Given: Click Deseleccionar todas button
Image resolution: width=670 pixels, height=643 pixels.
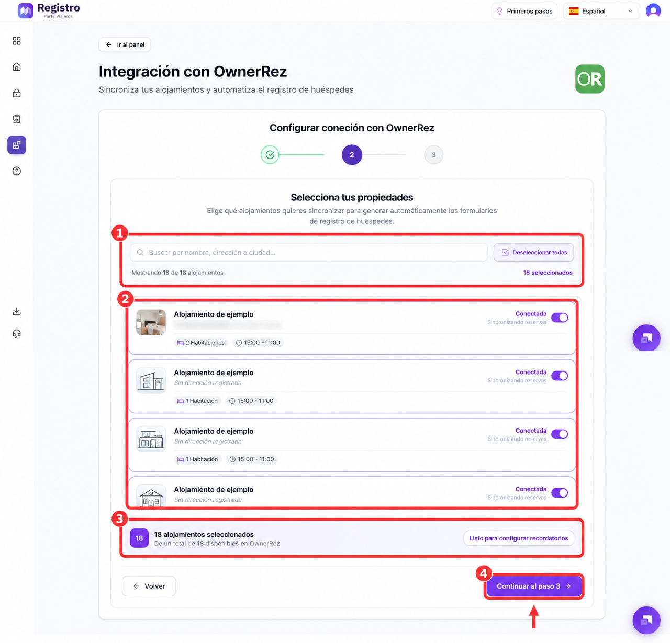Looking at the screenshot, I should tap(534, 253).
